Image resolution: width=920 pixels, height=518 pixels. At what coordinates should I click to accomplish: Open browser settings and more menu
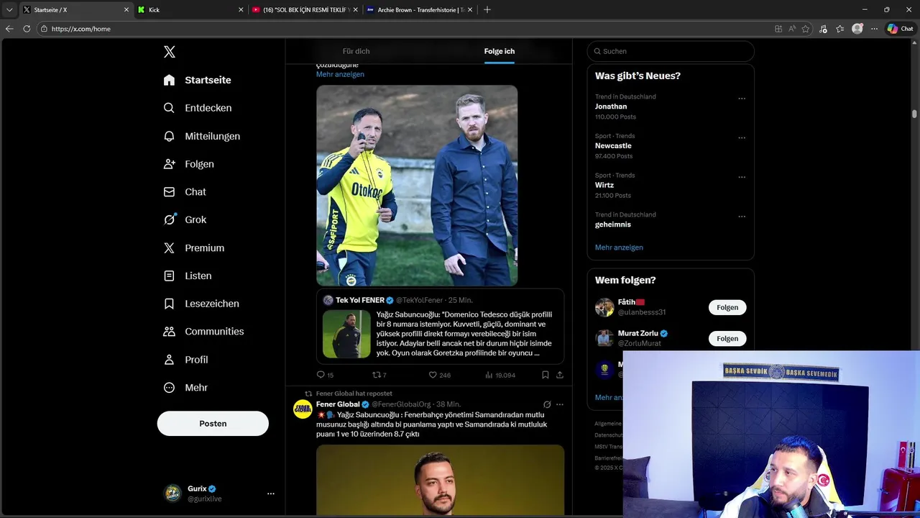pyautogui.click(x=875, y=29)
